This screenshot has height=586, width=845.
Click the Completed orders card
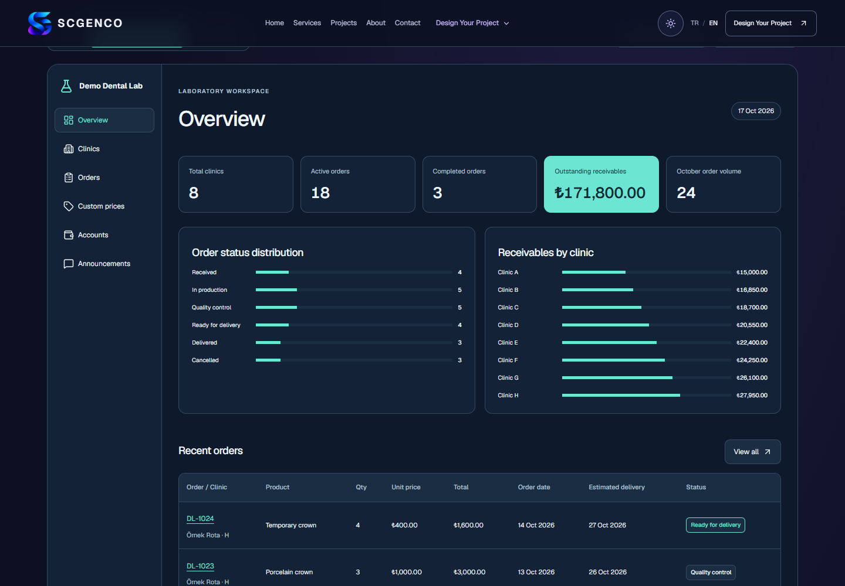[479, 184]
